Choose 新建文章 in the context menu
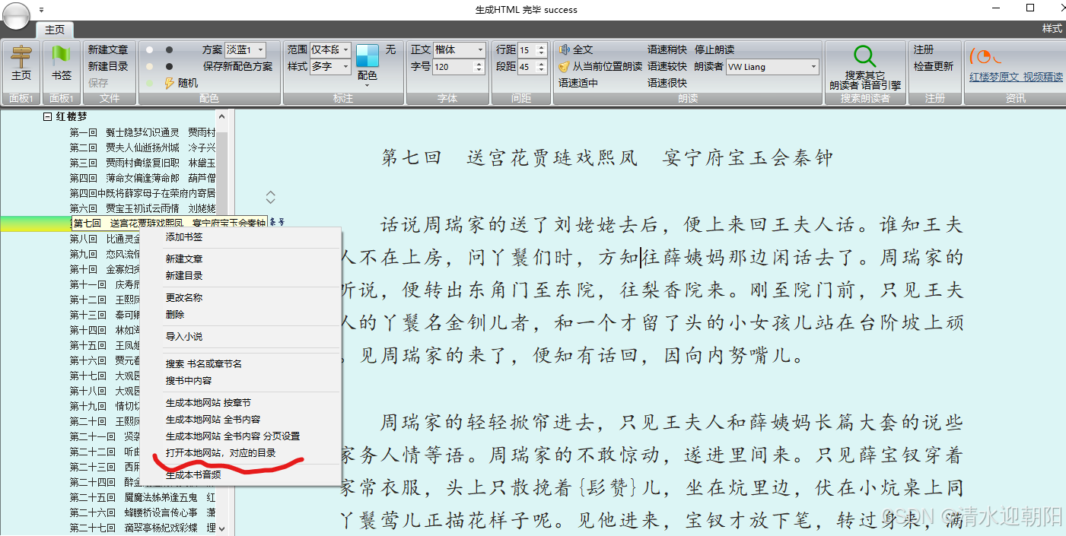1066x536 pixels. (184, 259)
